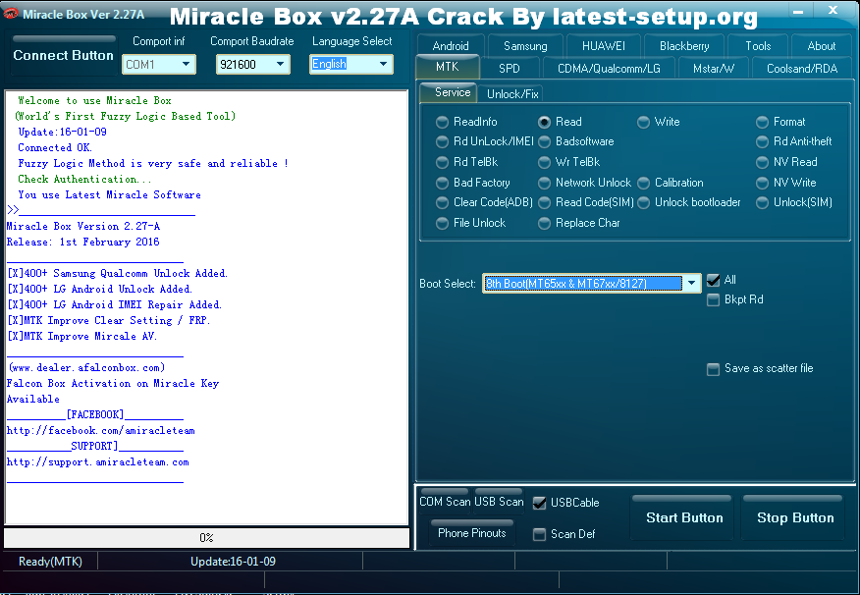The height and width of the screenshot is (595, 860).
Task: Click the Miracle Box app icon in title bar
Action: 11,13
